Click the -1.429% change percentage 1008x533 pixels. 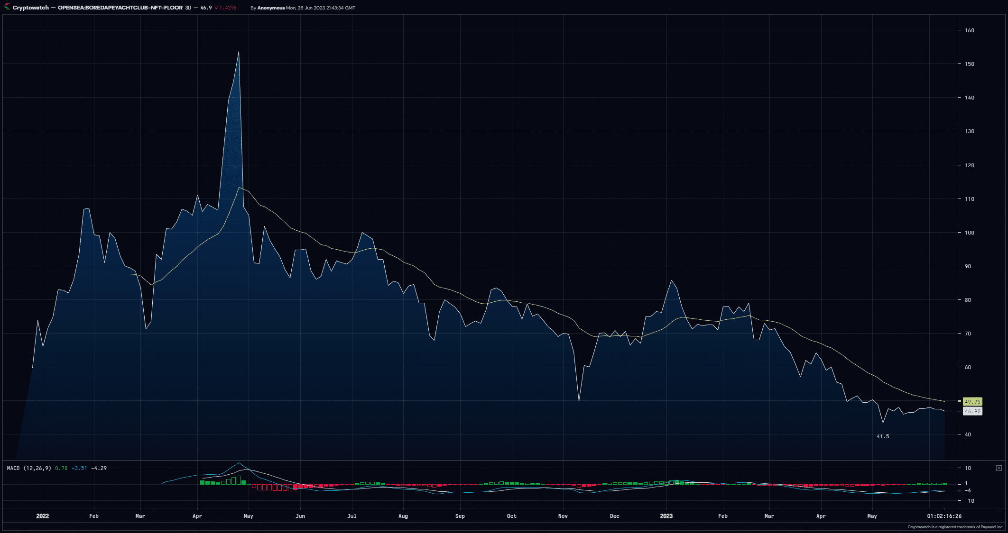click(x=228, y=8)
